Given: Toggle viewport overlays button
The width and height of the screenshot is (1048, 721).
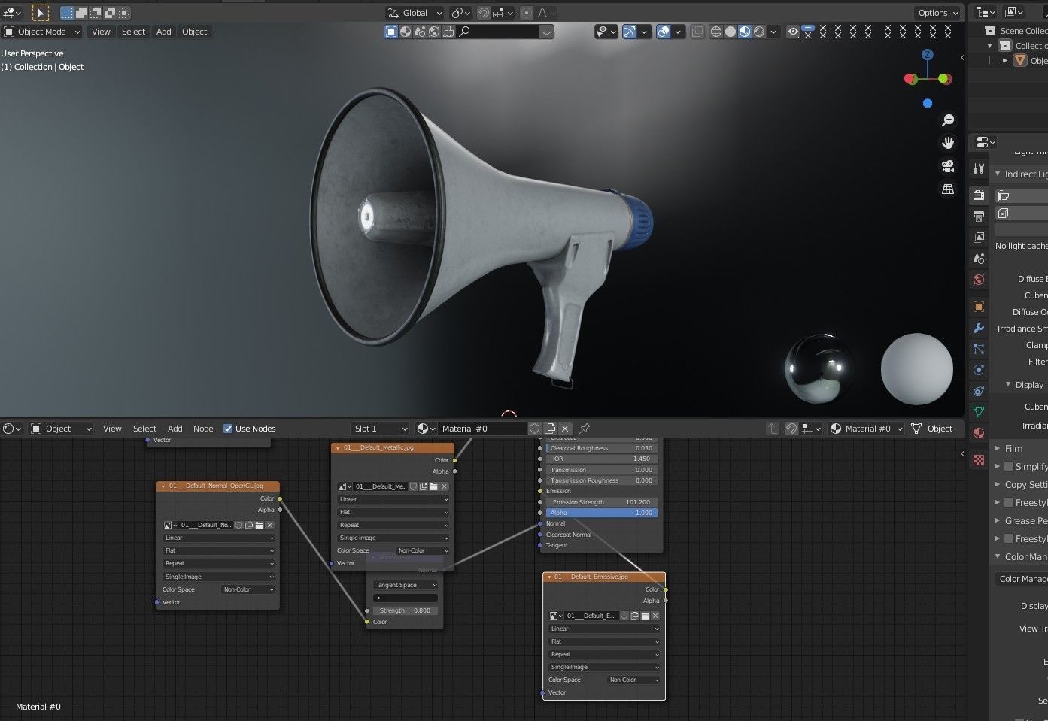Looking at the screenshot, I should point(664,32).
